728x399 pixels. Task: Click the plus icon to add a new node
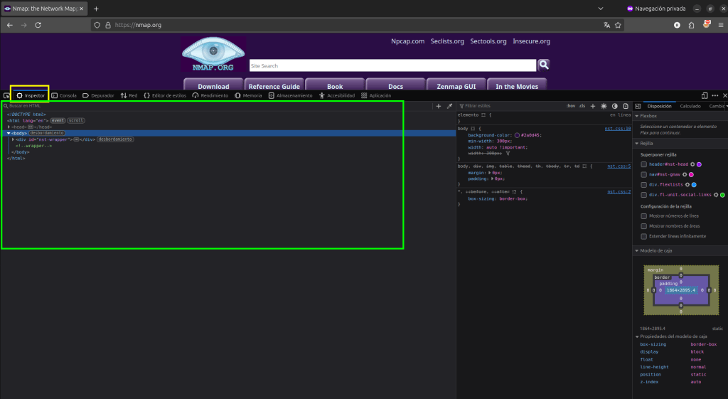click(438, 106)
